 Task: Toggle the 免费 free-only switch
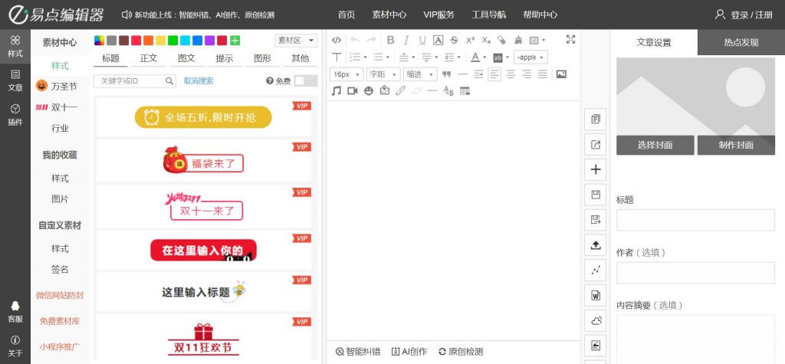(x=305, y=80)
